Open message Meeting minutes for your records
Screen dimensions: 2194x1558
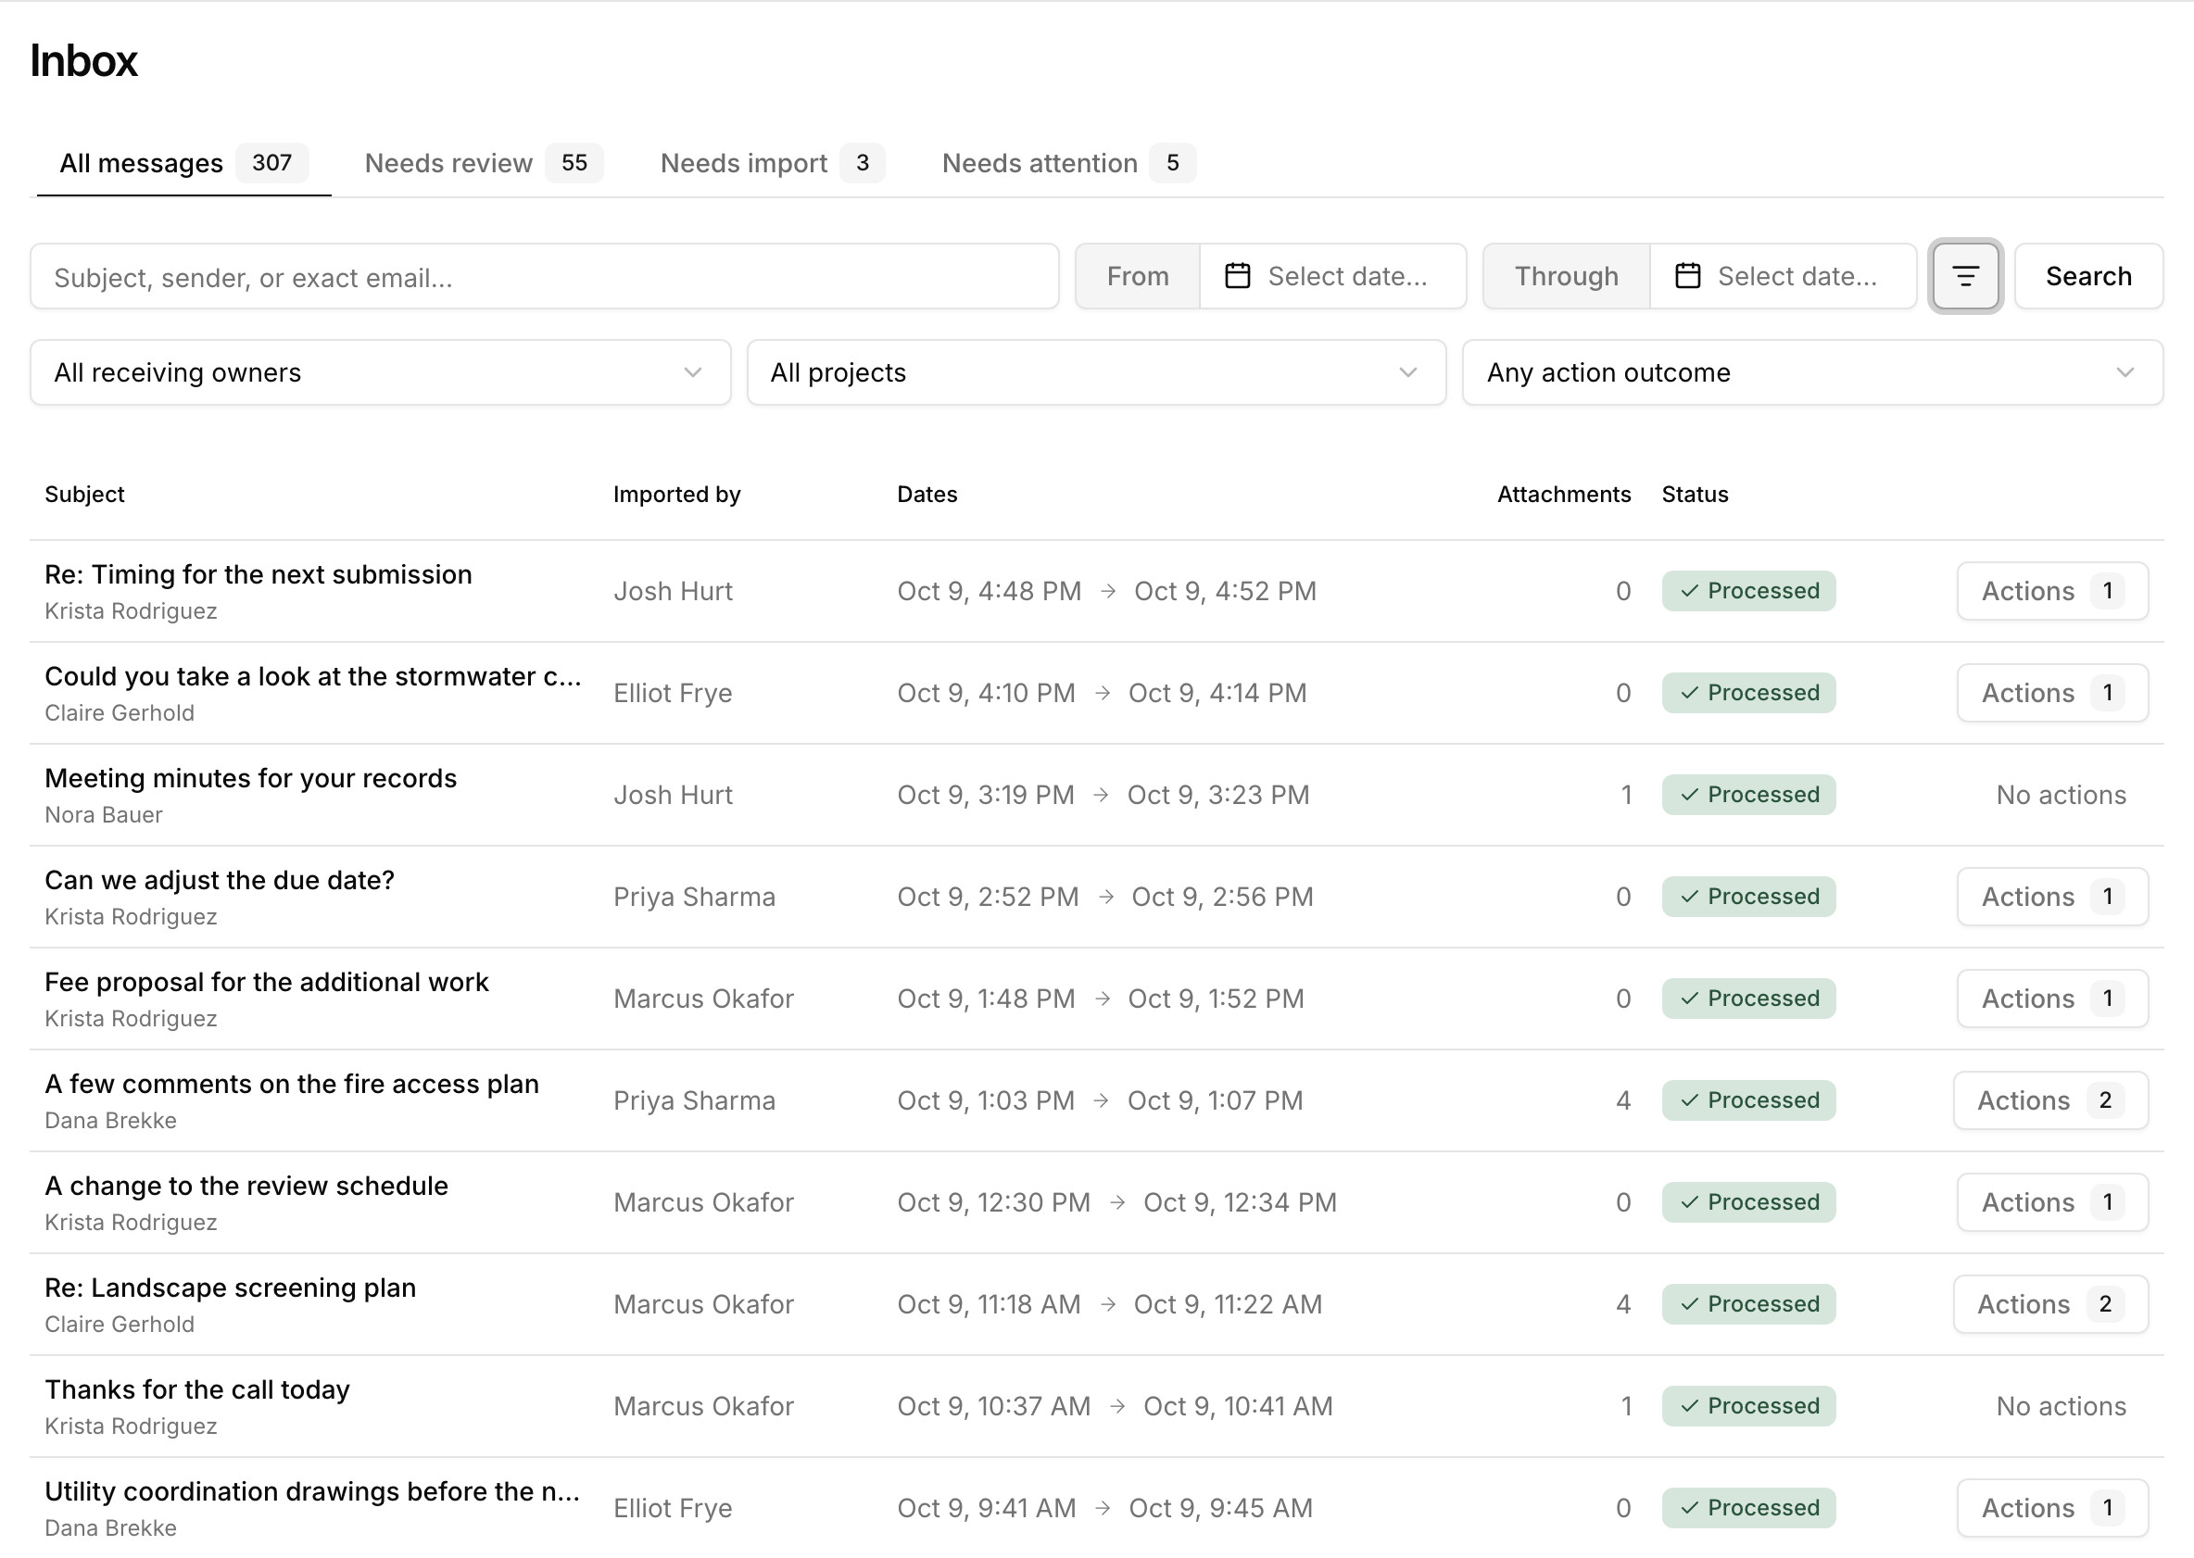(250, 778)
